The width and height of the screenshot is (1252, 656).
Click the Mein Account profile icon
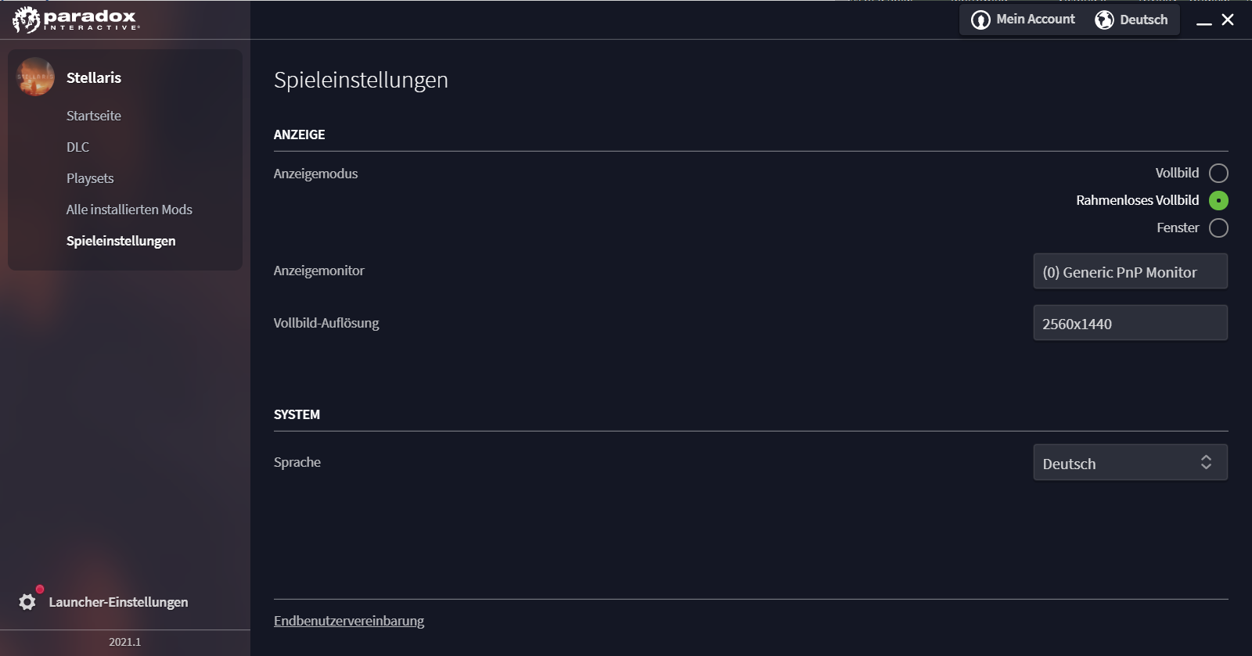click(x=980, y=20)
